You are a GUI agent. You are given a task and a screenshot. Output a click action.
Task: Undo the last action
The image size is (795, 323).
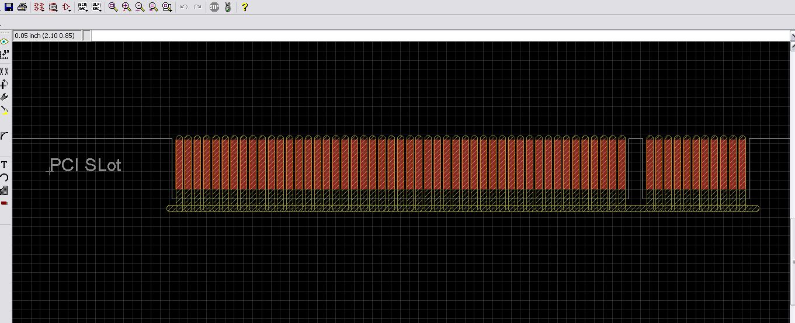click(x=183, y=7)
